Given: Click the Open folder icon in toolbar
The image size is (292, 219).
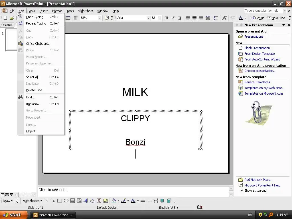Looking at the screenshot, I should pyautogui.click(x=12, y=18).
